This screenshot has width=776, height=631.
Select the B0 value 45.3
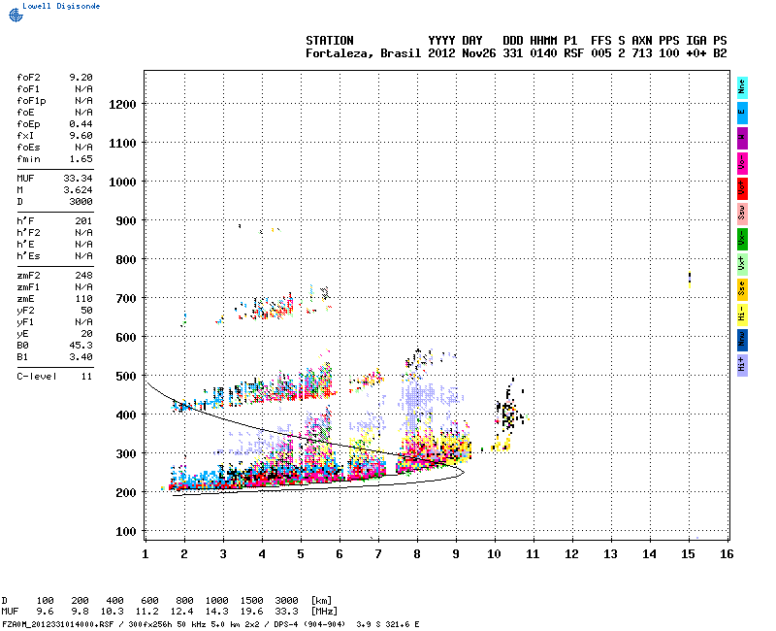(81, 346)
